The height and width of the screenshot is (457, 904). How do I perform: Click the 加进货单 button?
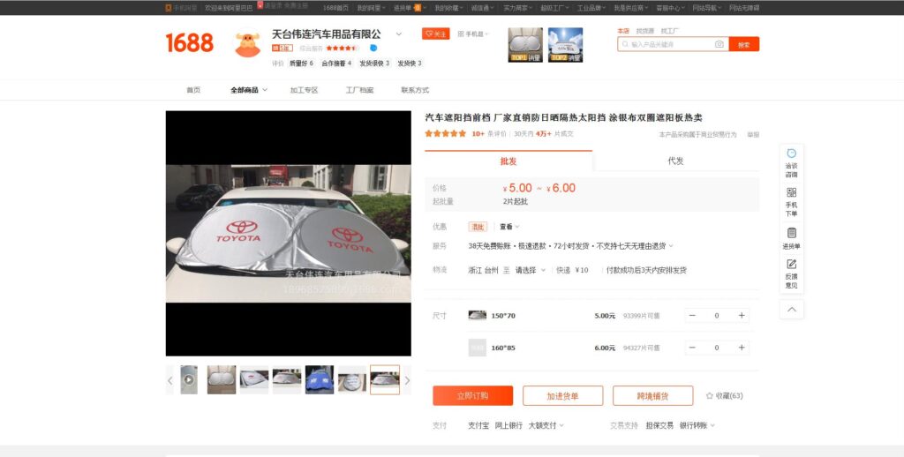(562, 396)
